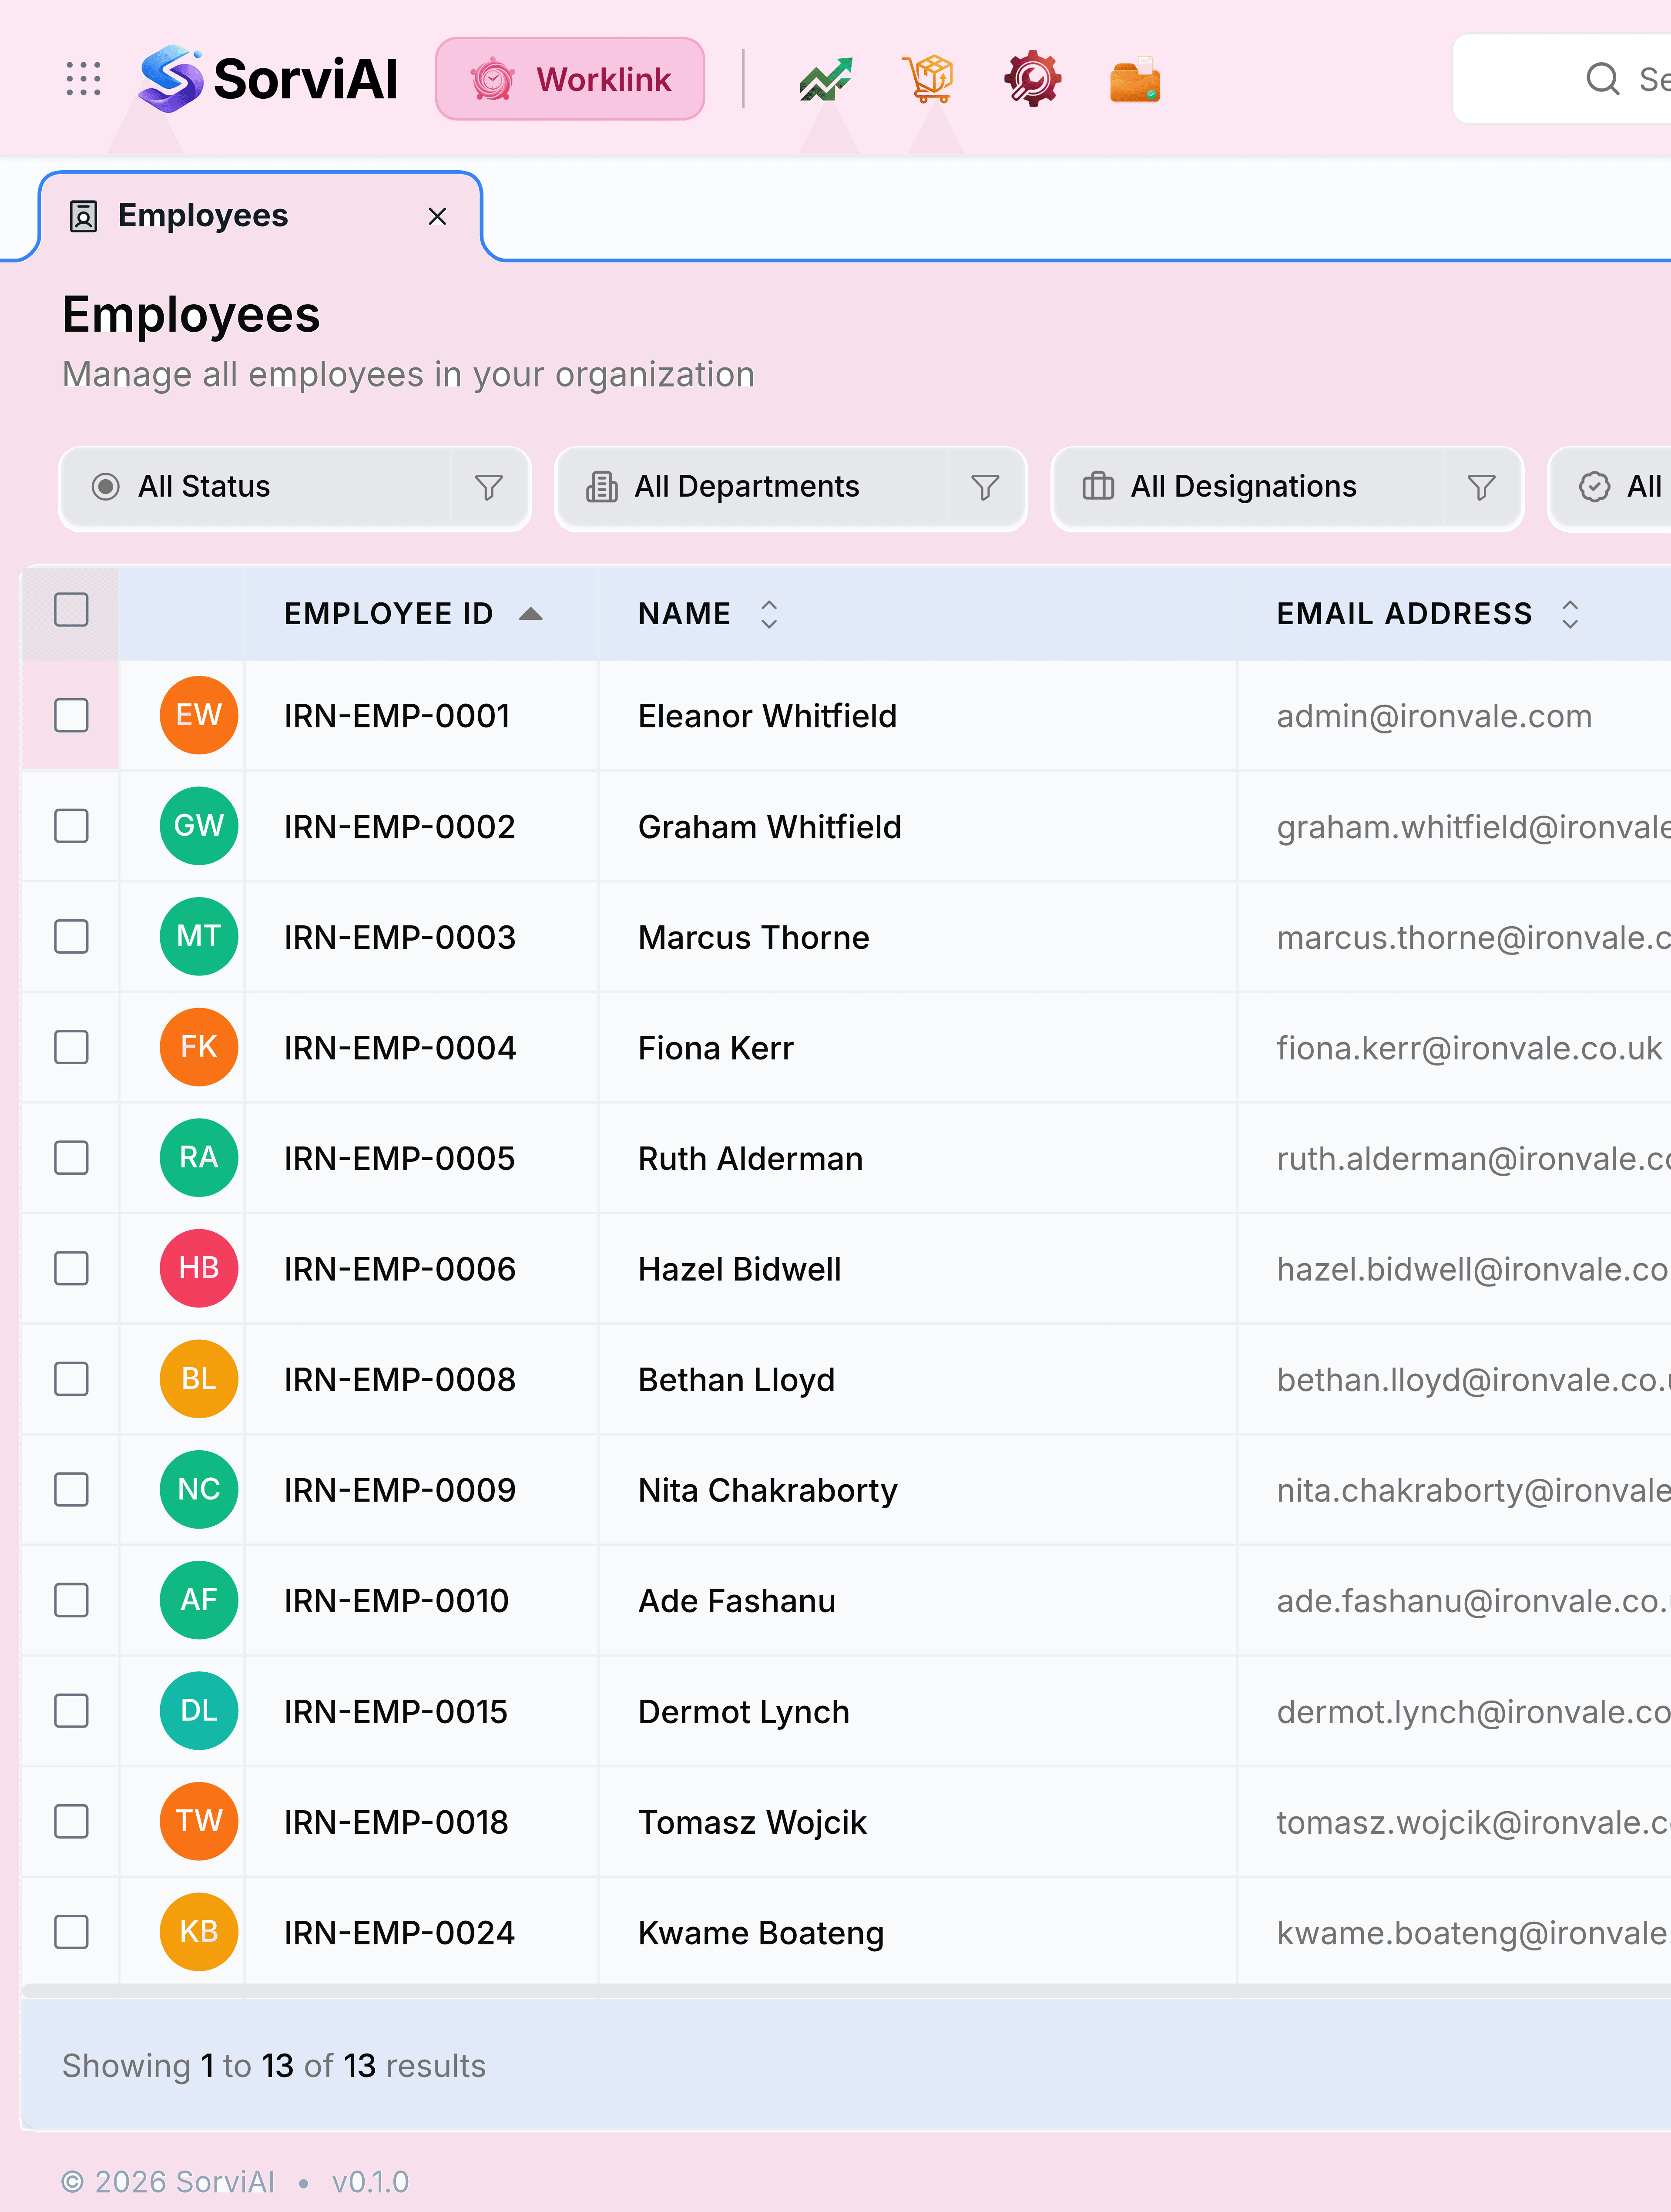Select the Hazel Bidwell row checkbox
The height and width of the screenshot is (2212, 1671).
(71, 1268)
